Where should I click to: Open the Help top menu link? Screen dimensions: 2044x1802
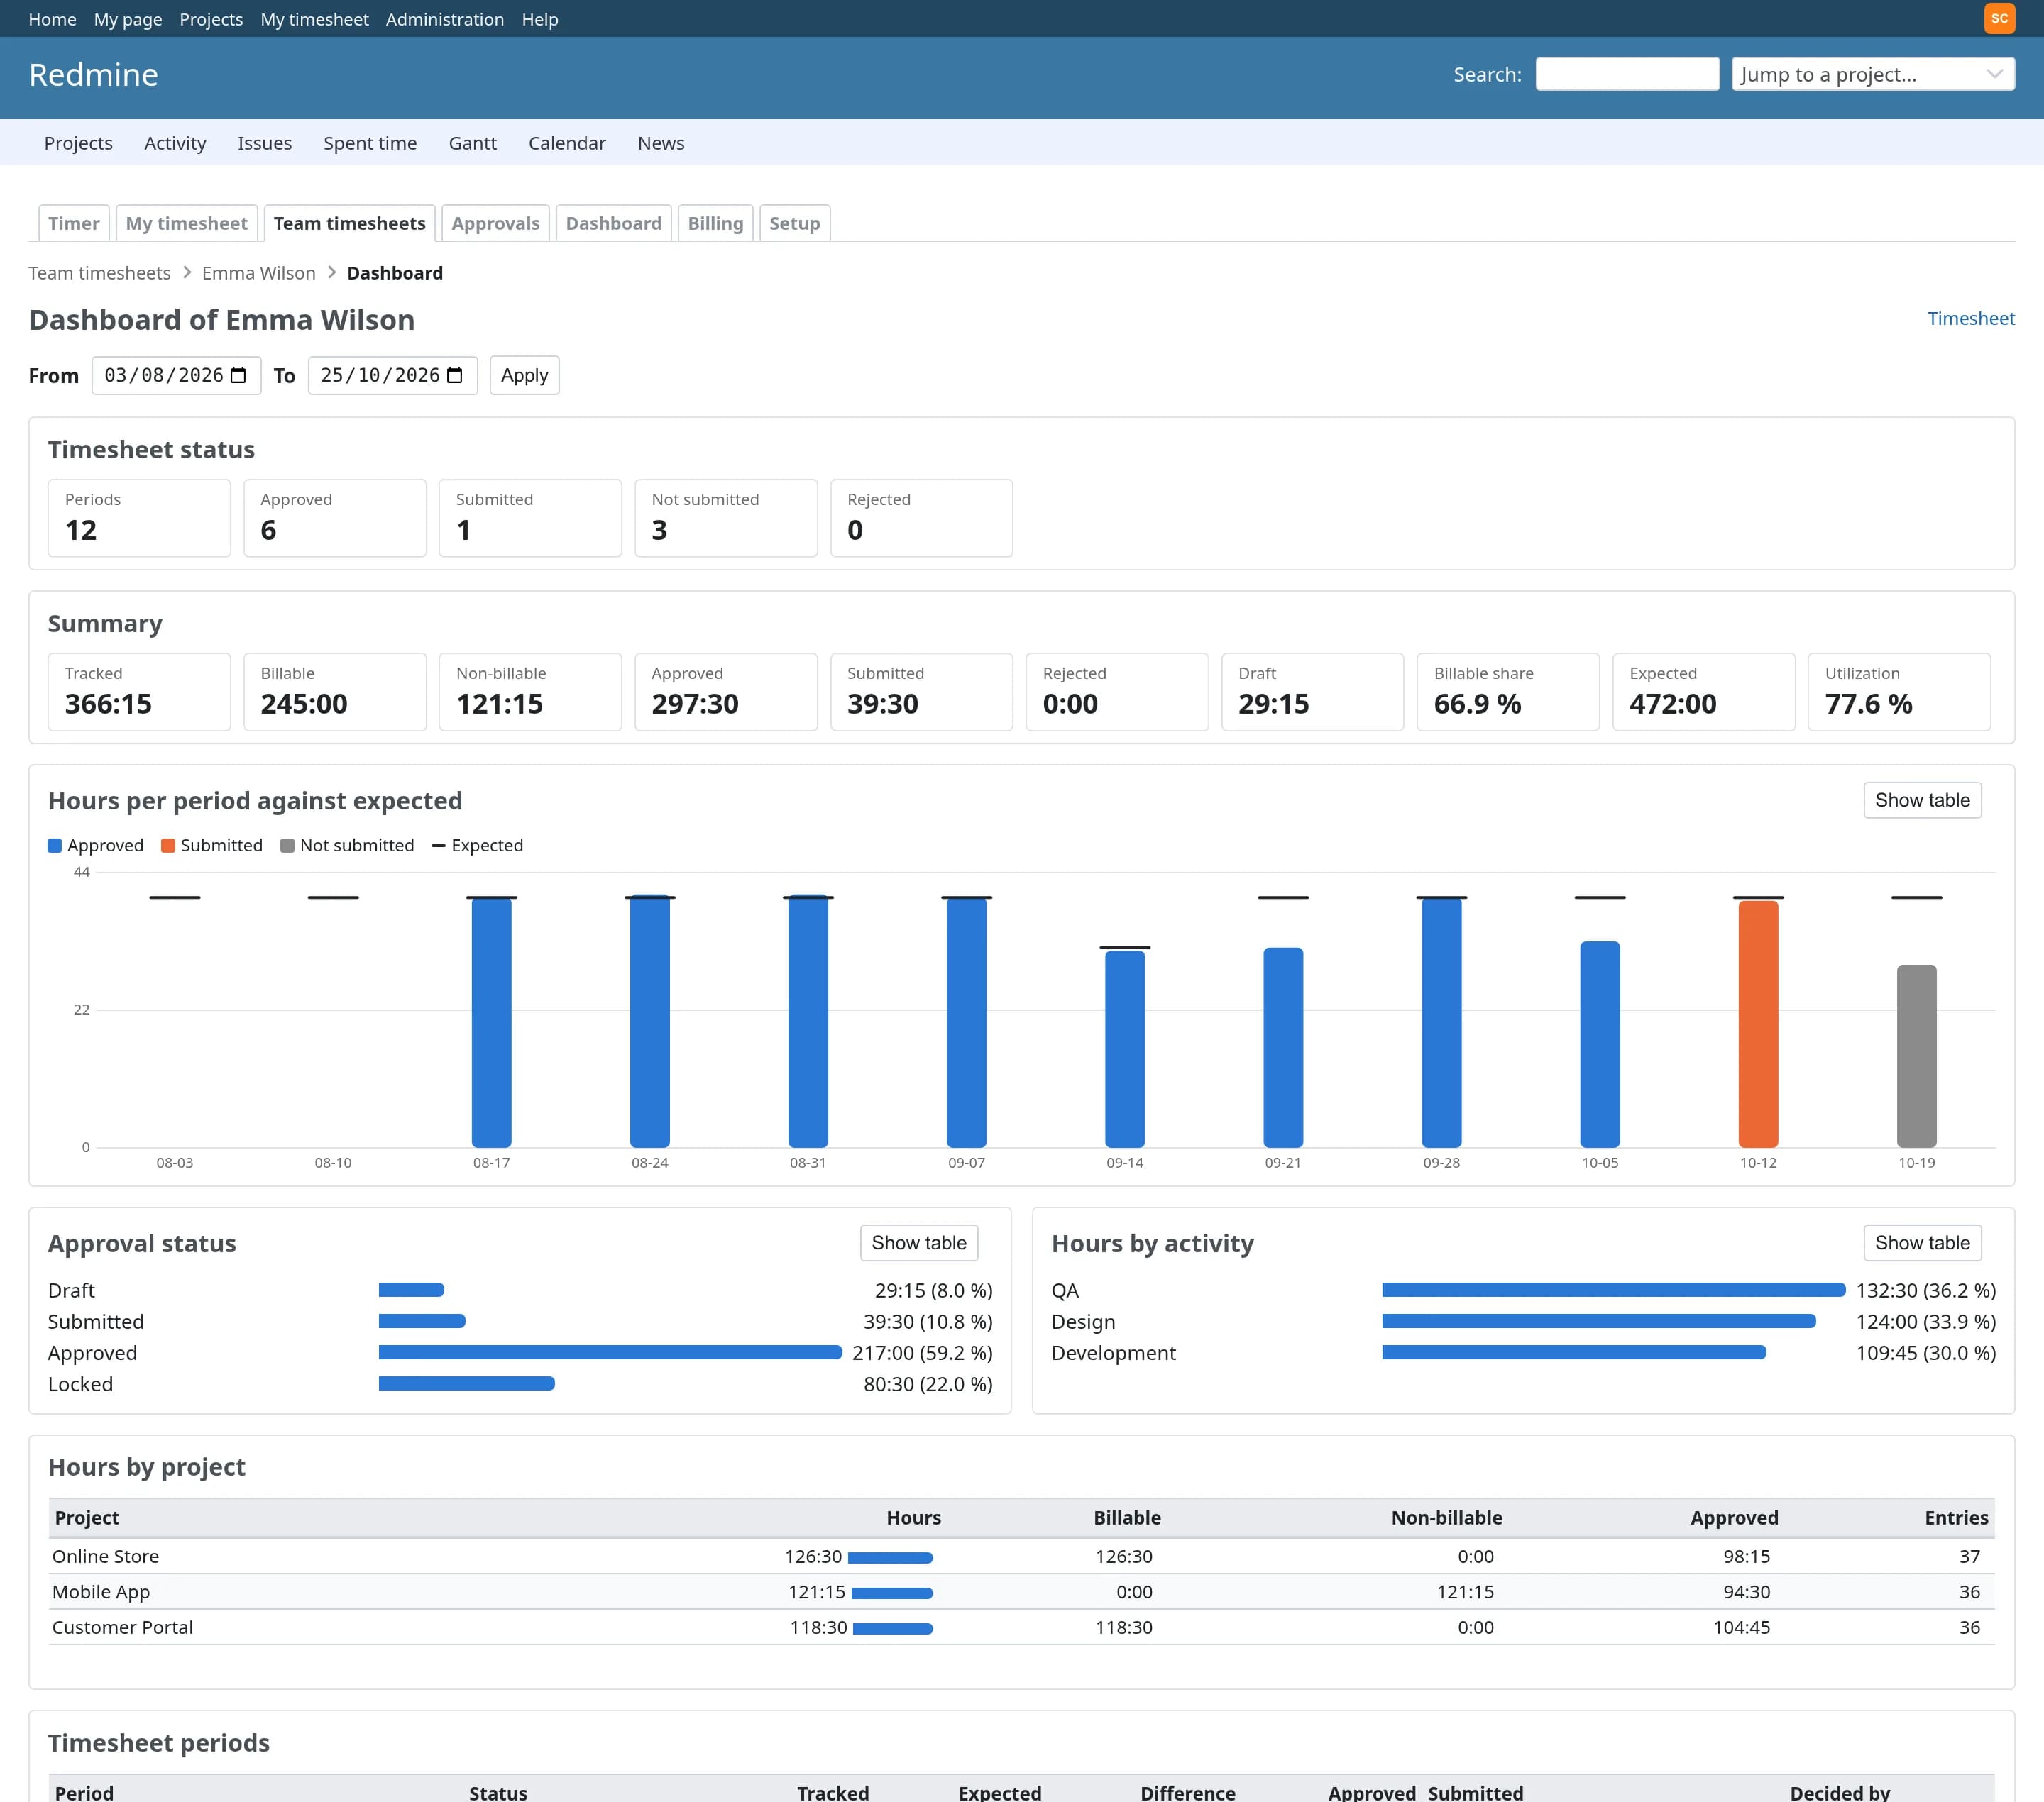(540, 19)
